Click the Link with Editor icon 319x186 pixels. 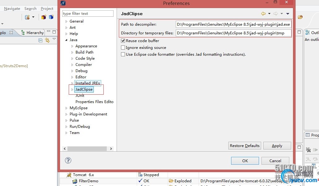[47, 40]
